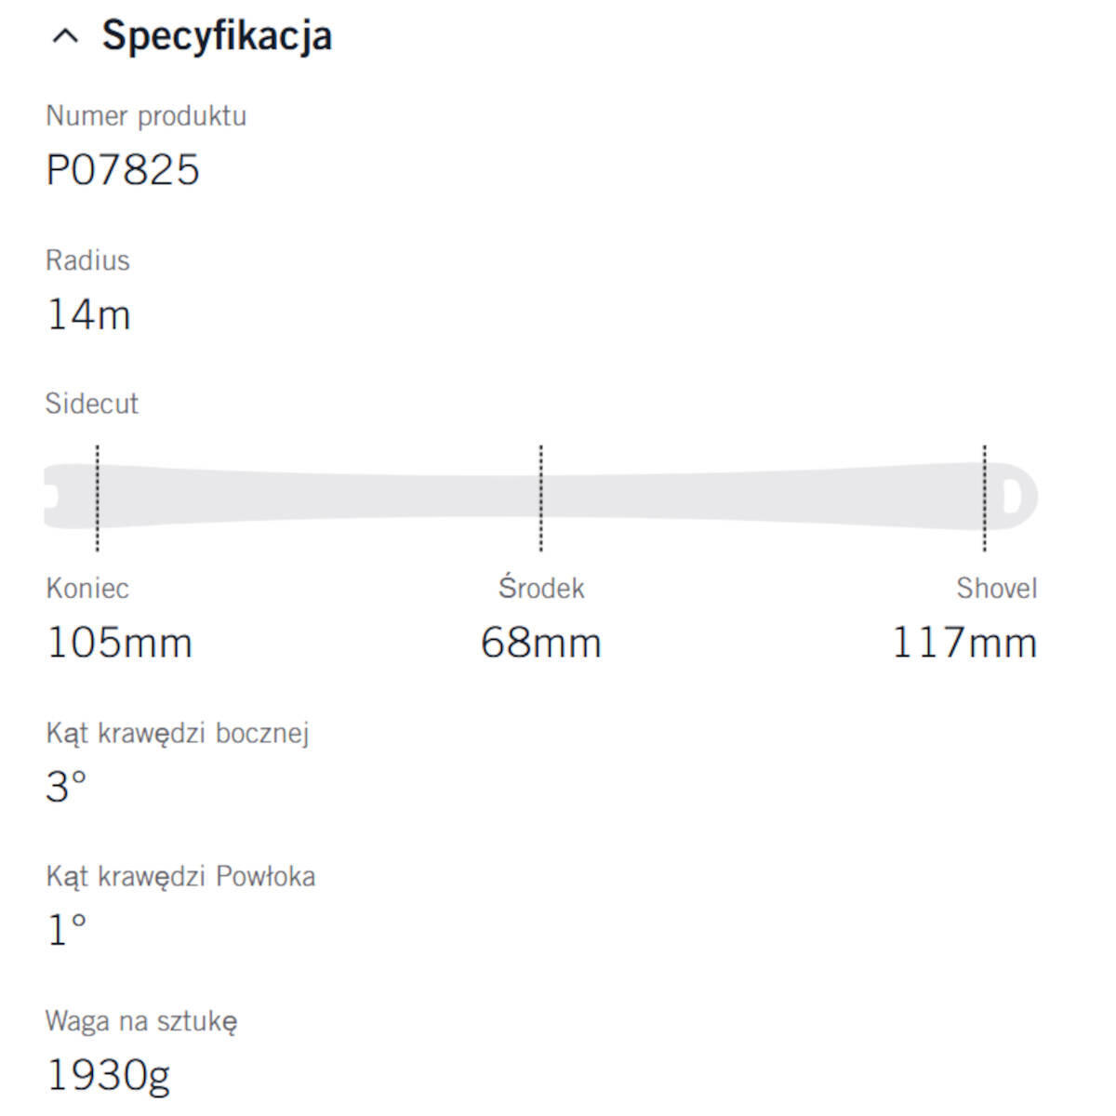
Task: Click the Radius label
Action: pyautogui.click(x=87, y=260)
